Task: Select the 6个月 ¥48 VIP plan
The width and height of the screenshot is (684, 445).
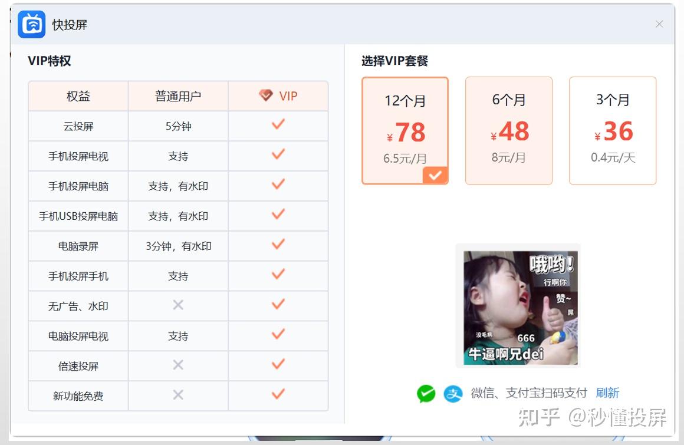Action: click(x=509, y=131)
